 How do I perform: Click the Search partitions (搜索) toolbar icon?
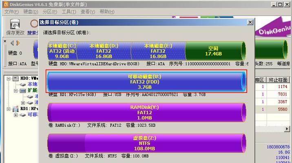[x=34, y=24]
